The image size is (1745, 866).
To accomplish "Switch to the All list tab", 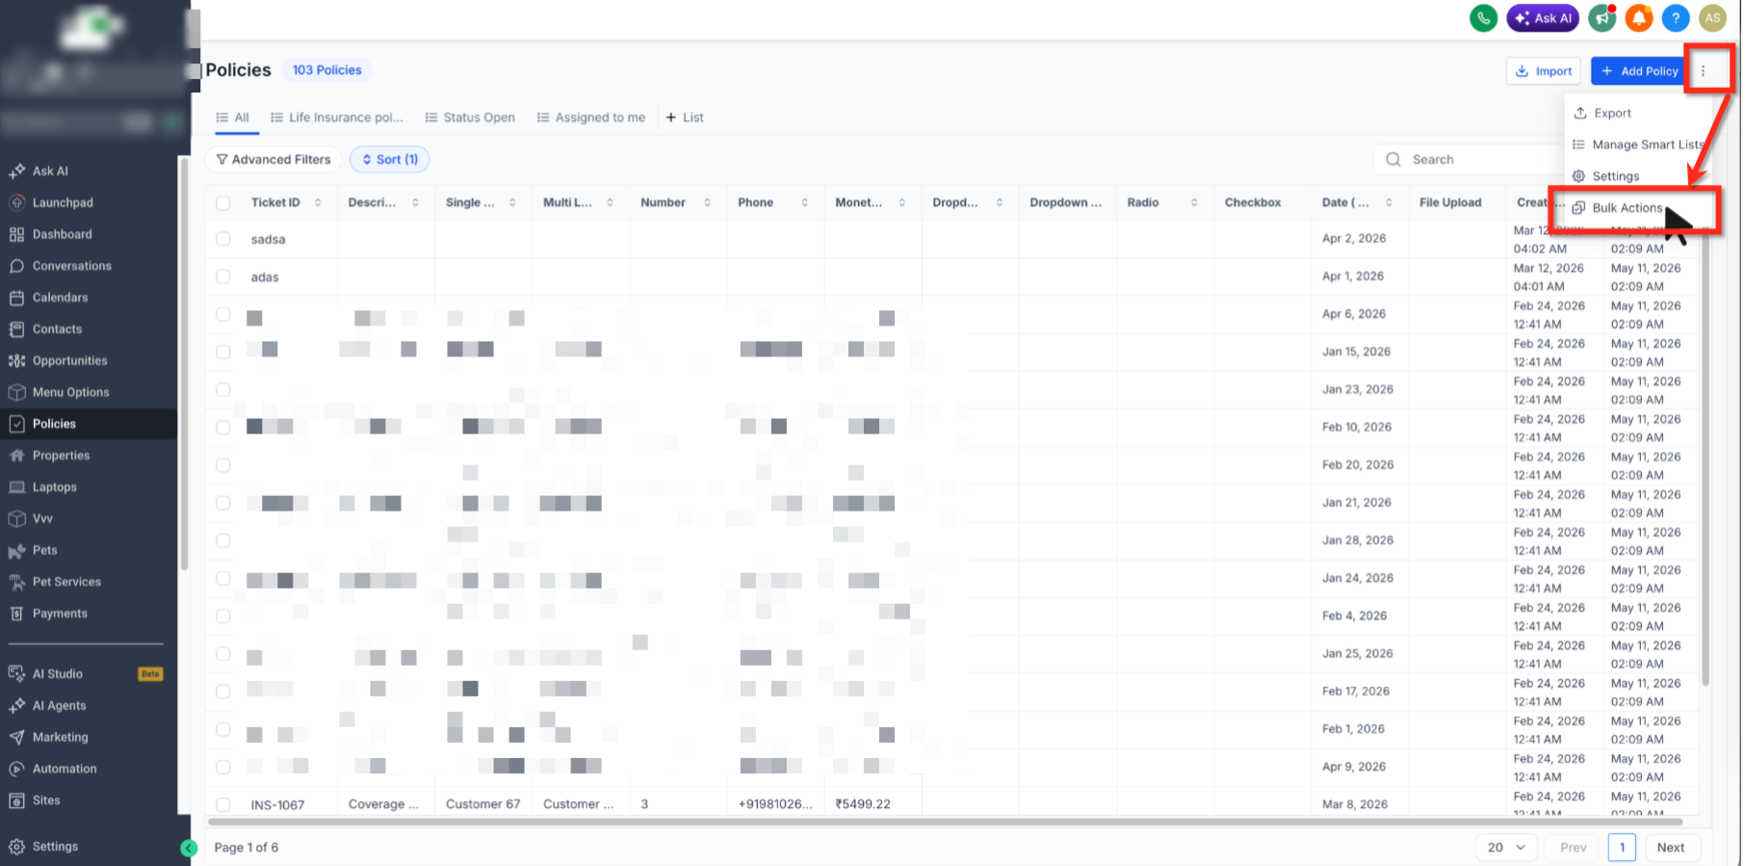I will pos(233,118).
